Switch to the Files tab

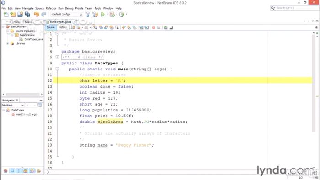[x=16, y=22]
